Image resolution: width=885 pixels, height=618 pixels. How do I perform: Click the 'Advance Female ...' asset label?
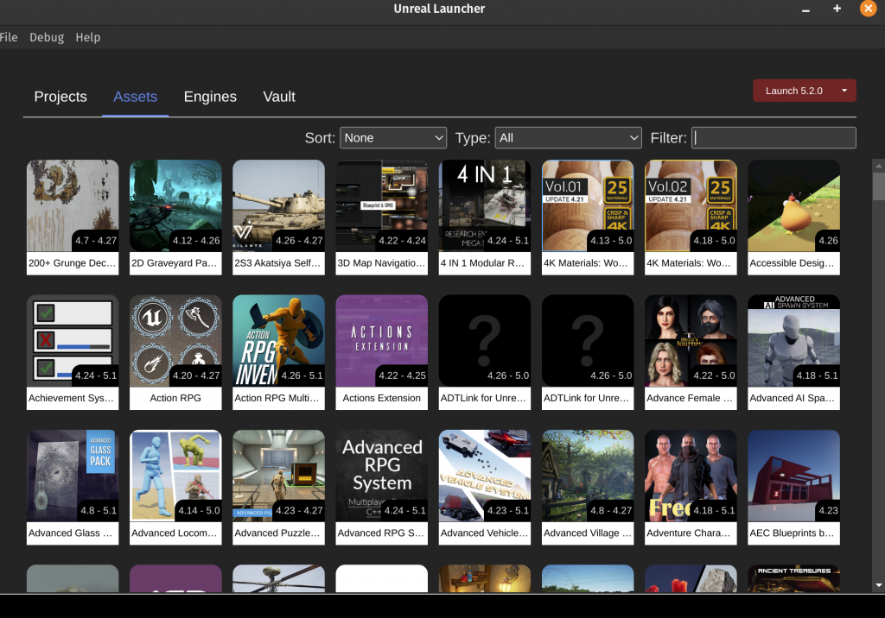[x=691, y=398]
